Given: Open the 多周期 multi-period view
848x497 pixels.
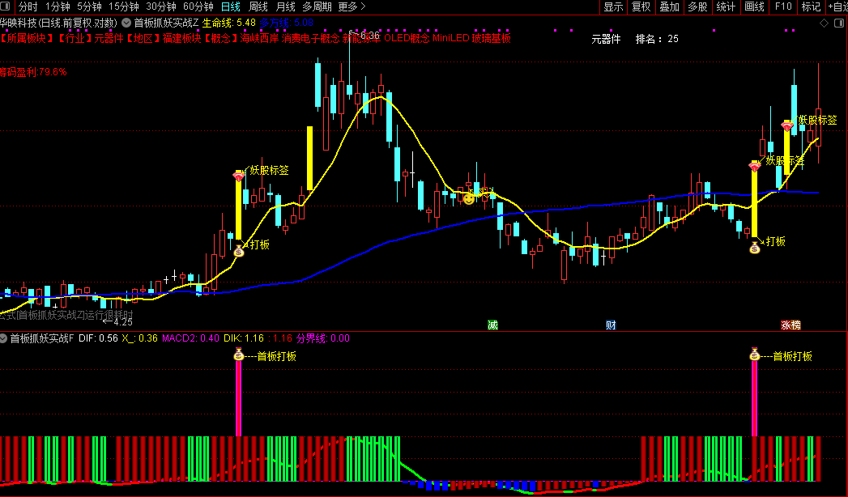Looking at the screenshot, I should tap(317, 6).
